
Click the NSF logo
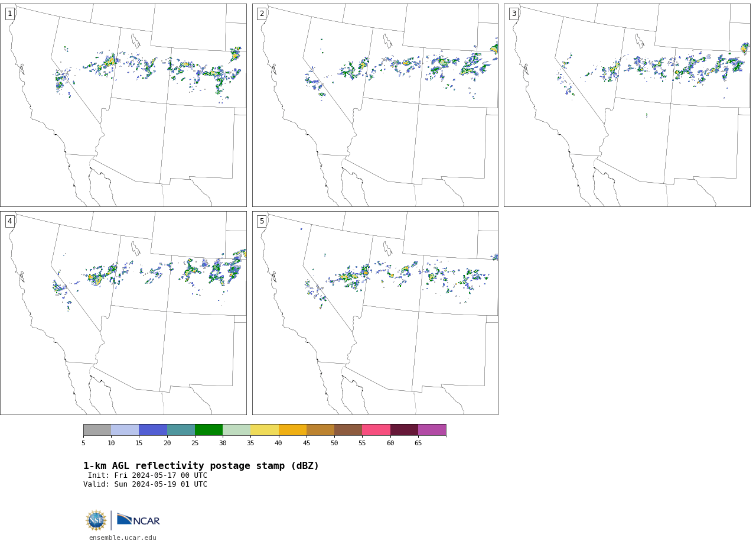tap(96, 520)
